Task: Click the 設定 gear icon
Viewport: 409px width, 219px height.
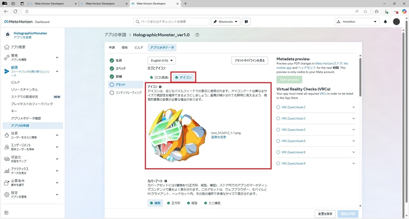Action: click(x=7, y=195)
